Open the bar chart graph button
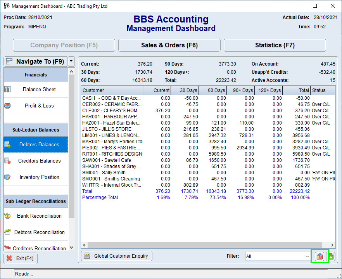 click(x=320, y=256)
